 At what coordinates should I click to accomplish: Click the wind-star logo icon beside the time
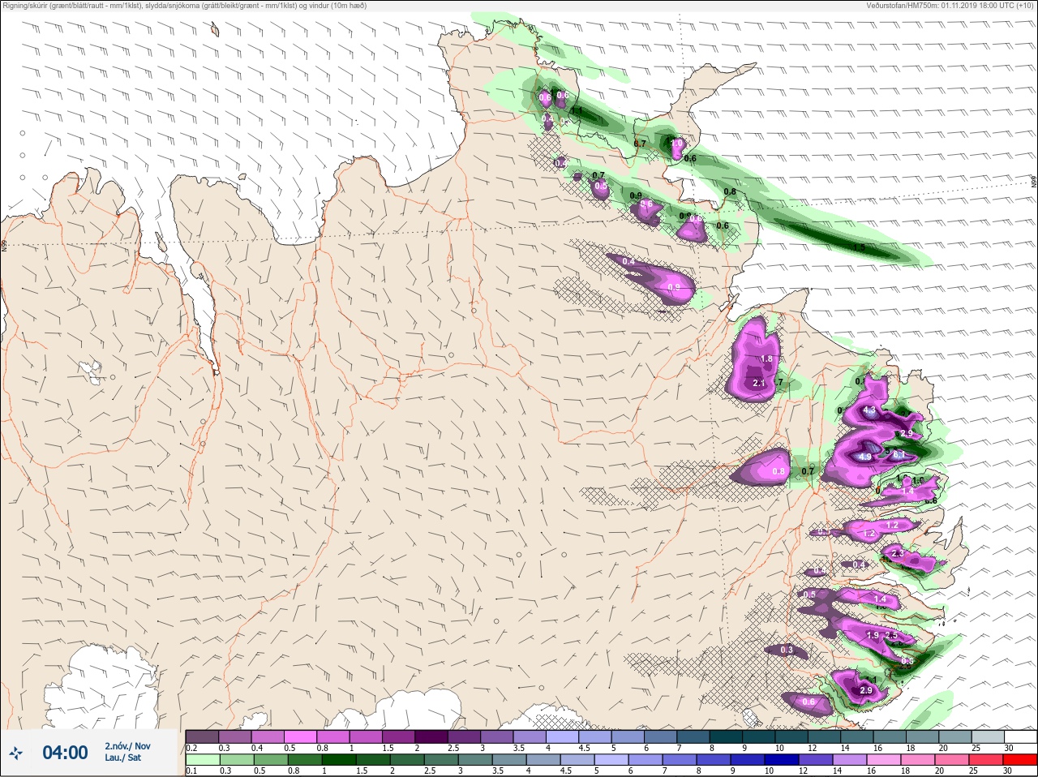[16, 753]
